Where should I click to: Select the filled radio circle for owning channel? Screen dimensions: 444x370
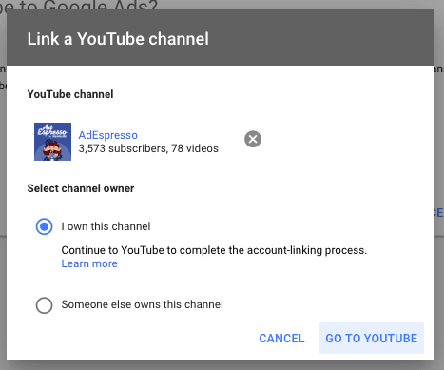(44, 226)
